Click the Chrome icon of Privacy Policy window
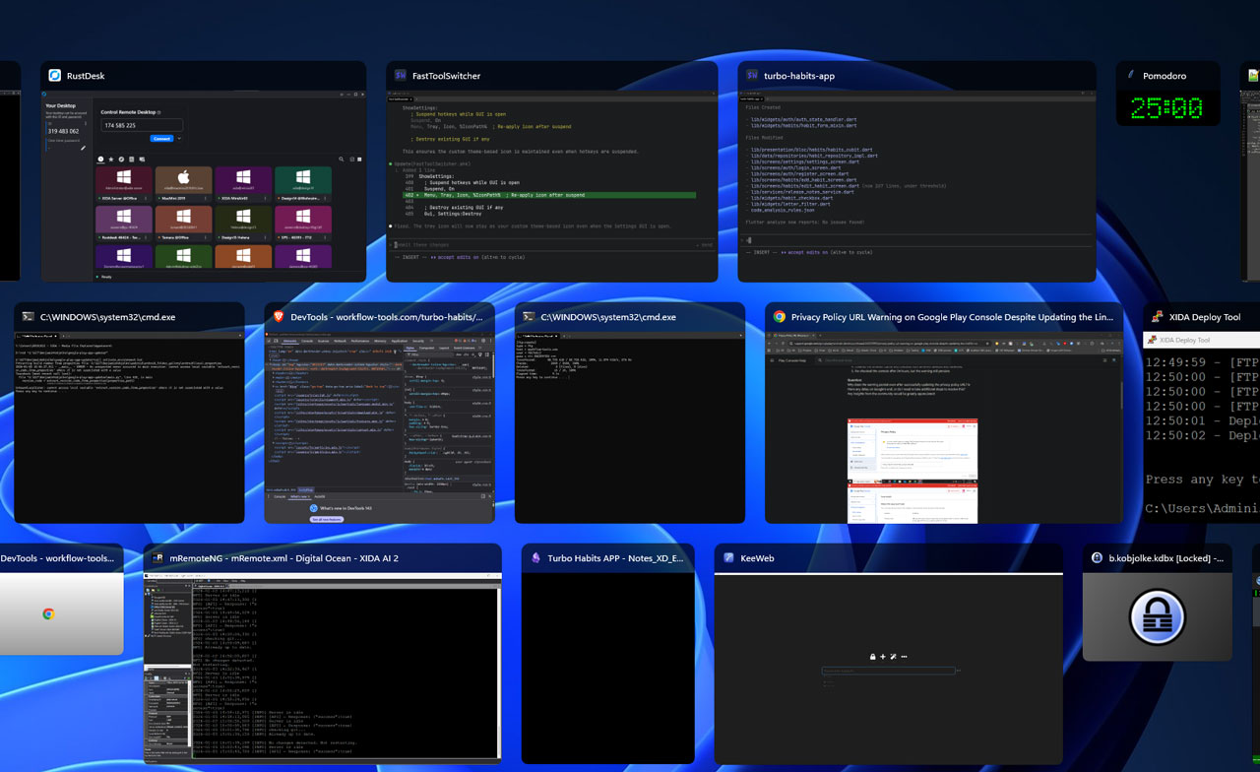This screenshot has height=772, width=1260. (780, 317)
